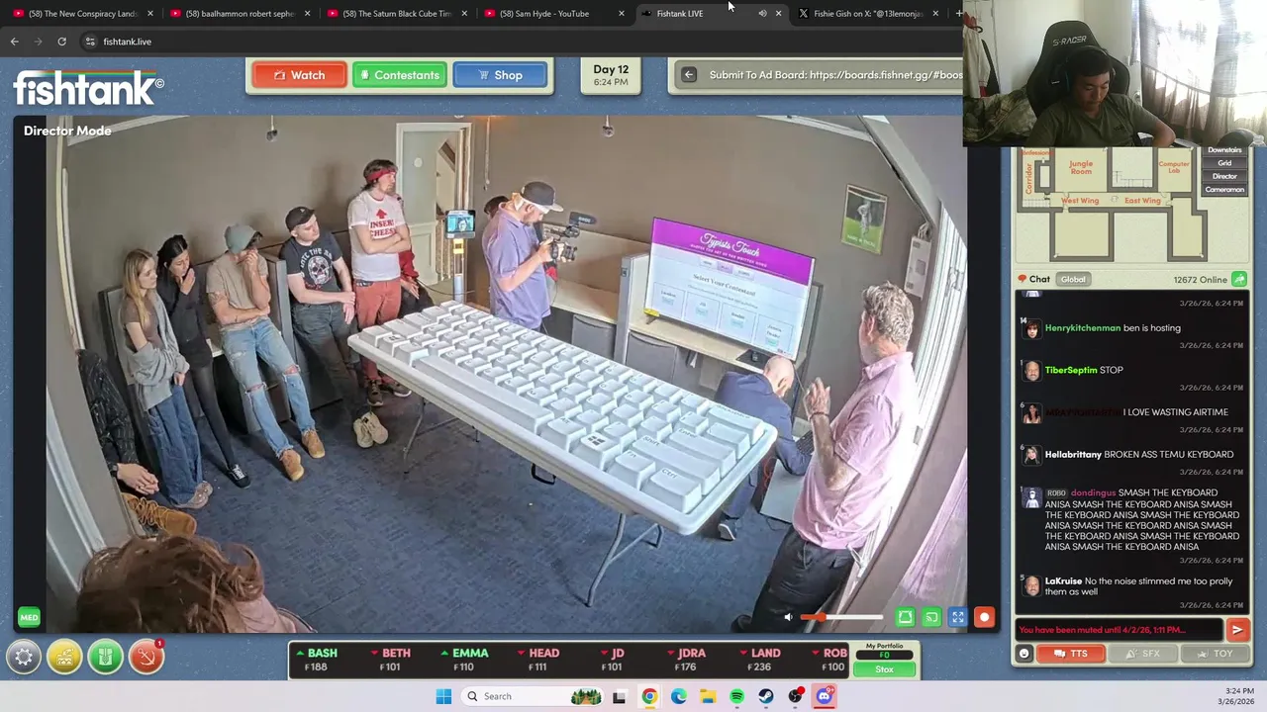1267x712 pixels.
Task: Click green running-figure icon beside online count
Action: (x=1238, y=280)
